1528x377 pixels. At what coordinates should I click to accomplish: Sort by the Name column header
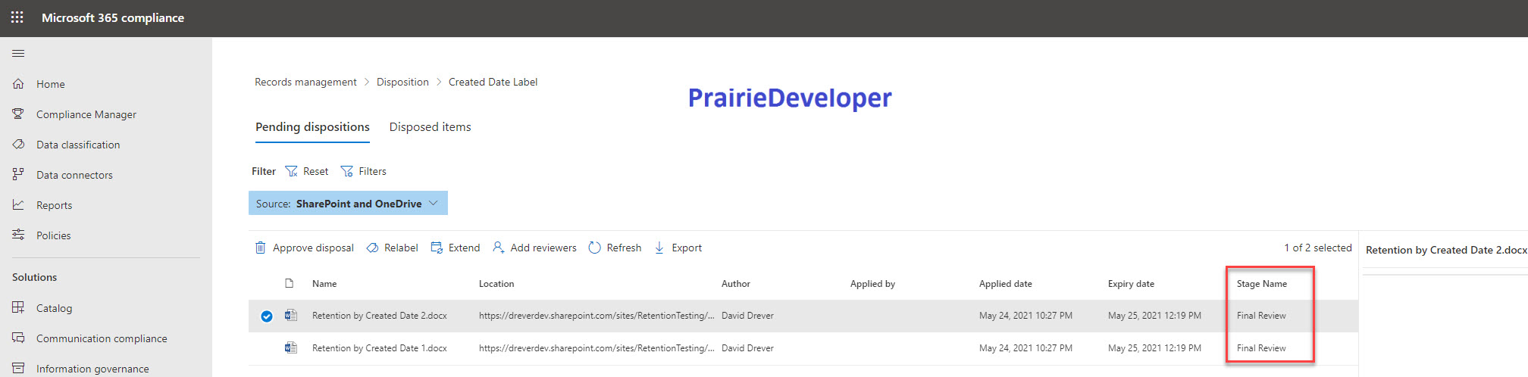[x=324, y=284]
